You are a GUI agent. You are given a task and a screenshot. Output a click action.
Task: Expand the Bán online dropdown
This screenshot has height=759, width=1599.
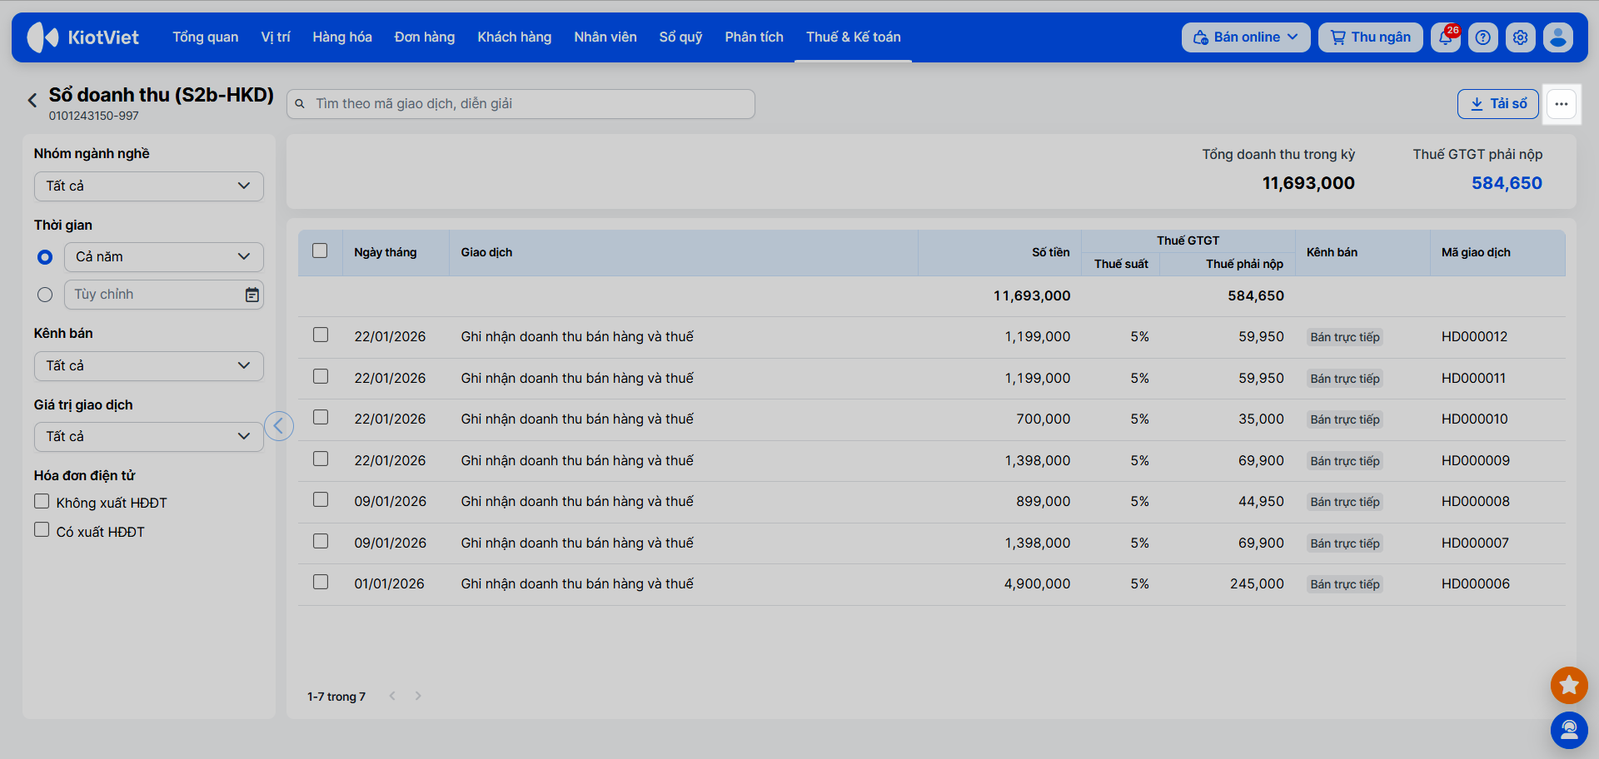pyautogui.click(x=1246, y=37)
